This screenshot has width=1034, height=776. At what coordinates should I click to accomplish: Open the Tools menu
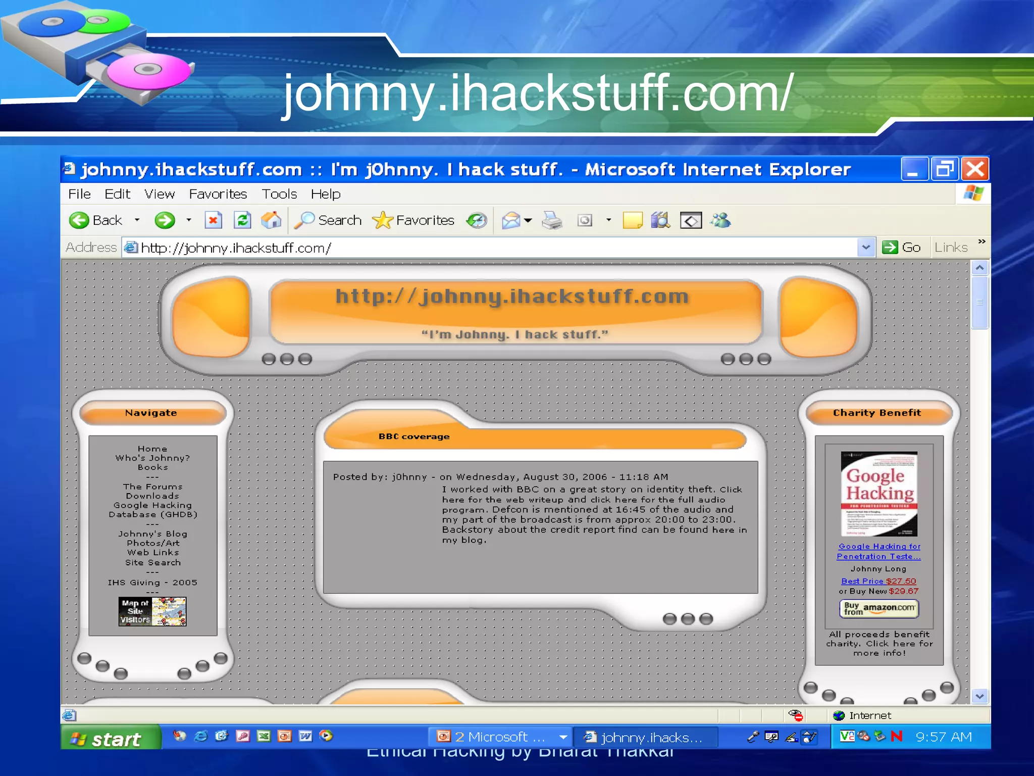(x=279, y=194)
